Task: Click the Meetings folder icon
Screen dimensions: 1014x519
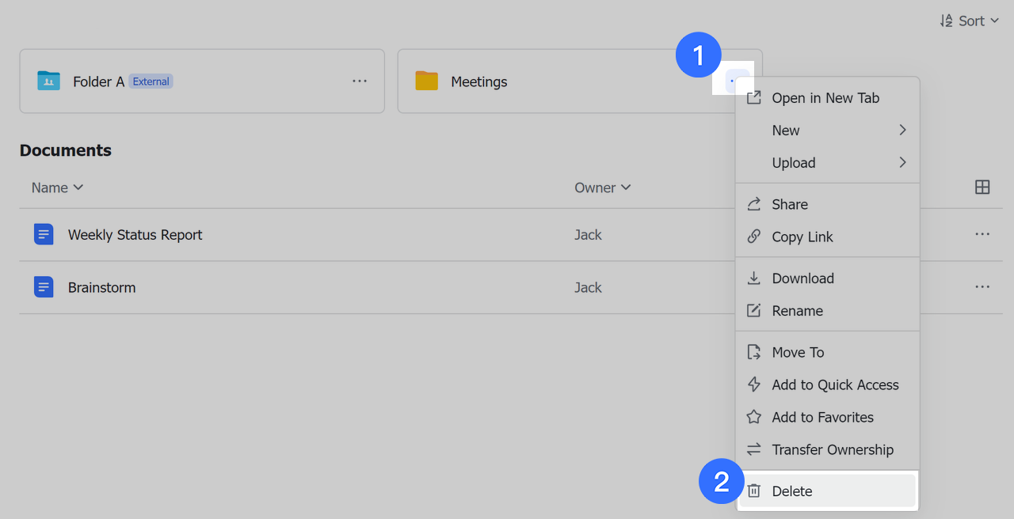Action: point(427,81)
